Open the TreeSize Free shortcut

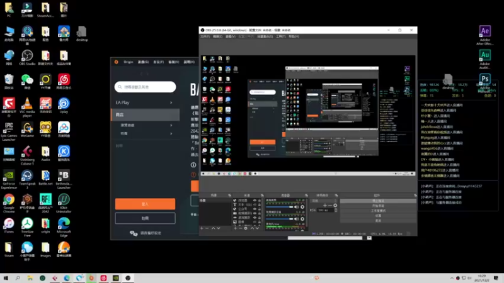27,228
